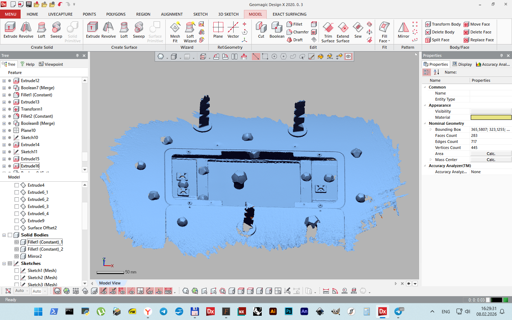Switch to the Viewpoint tab
Screen dimensions: 512x320
51,64
